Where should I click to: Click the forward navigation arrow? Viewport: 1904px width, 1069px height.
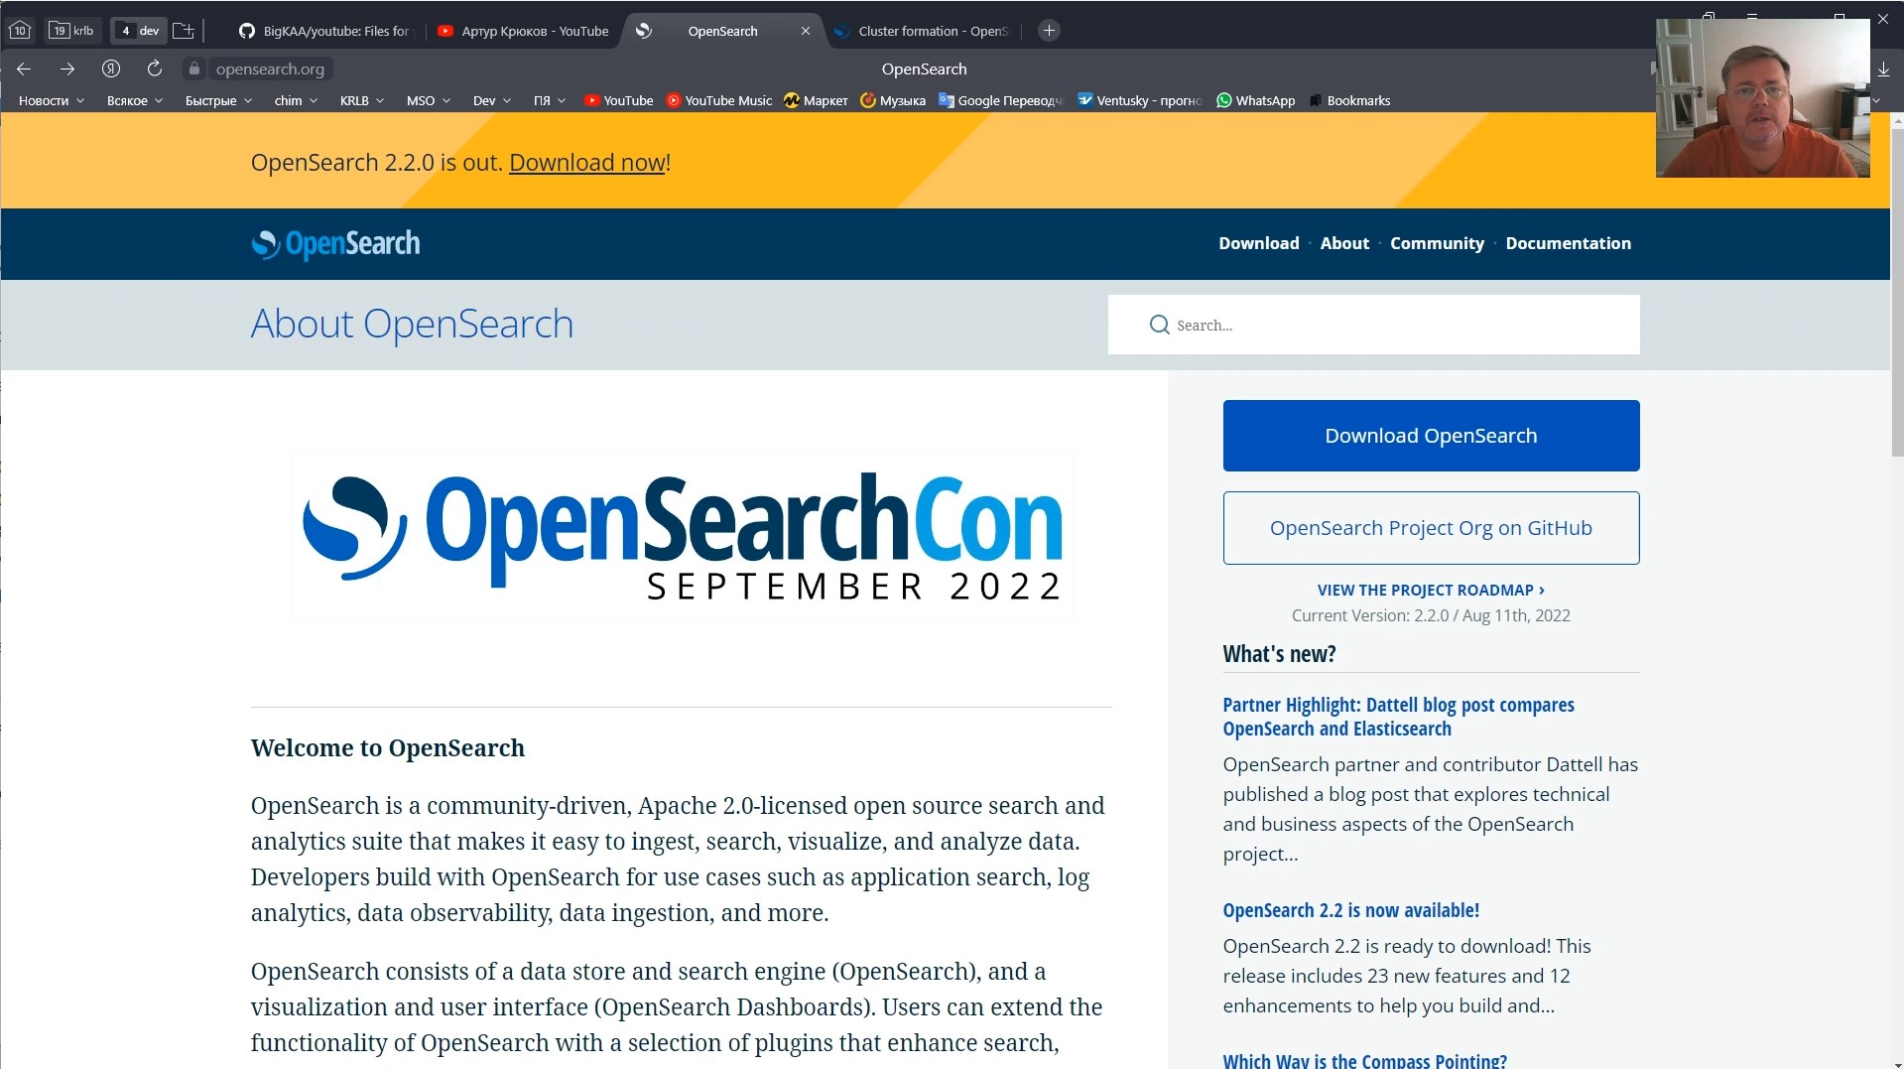(x=67, y=68)
